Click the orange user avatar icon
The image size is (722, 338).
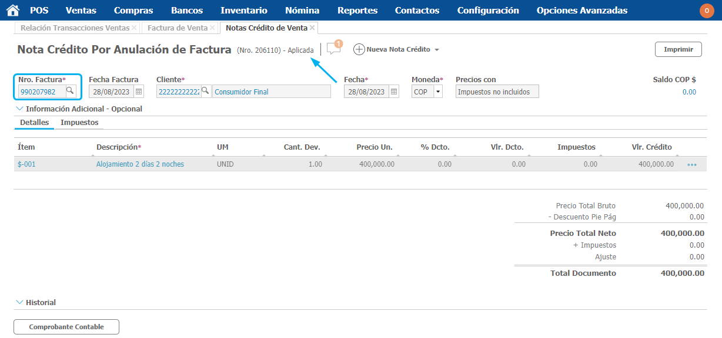pyautogui.click(x=707, y=11)
